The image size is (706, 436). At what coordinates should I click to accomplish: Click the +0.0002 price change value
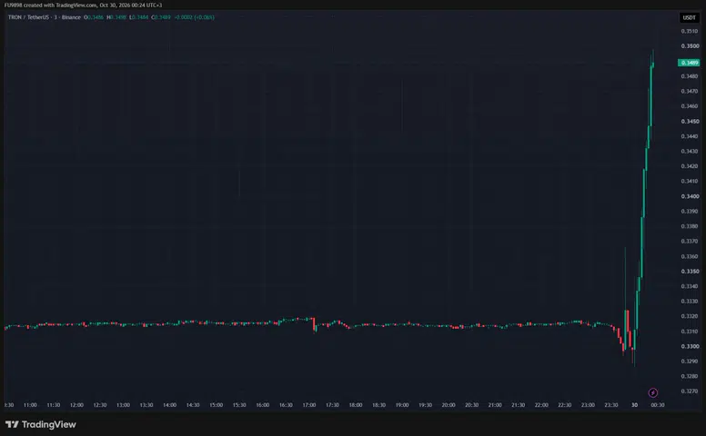click(x=183, y=17)
